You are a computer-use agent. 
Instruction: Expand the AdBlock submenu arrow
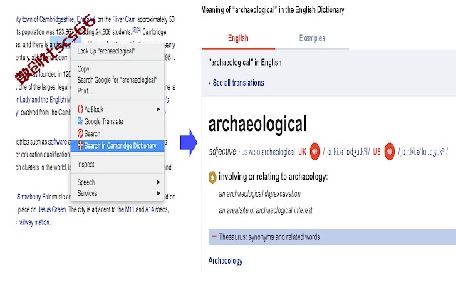coord(158,109)
